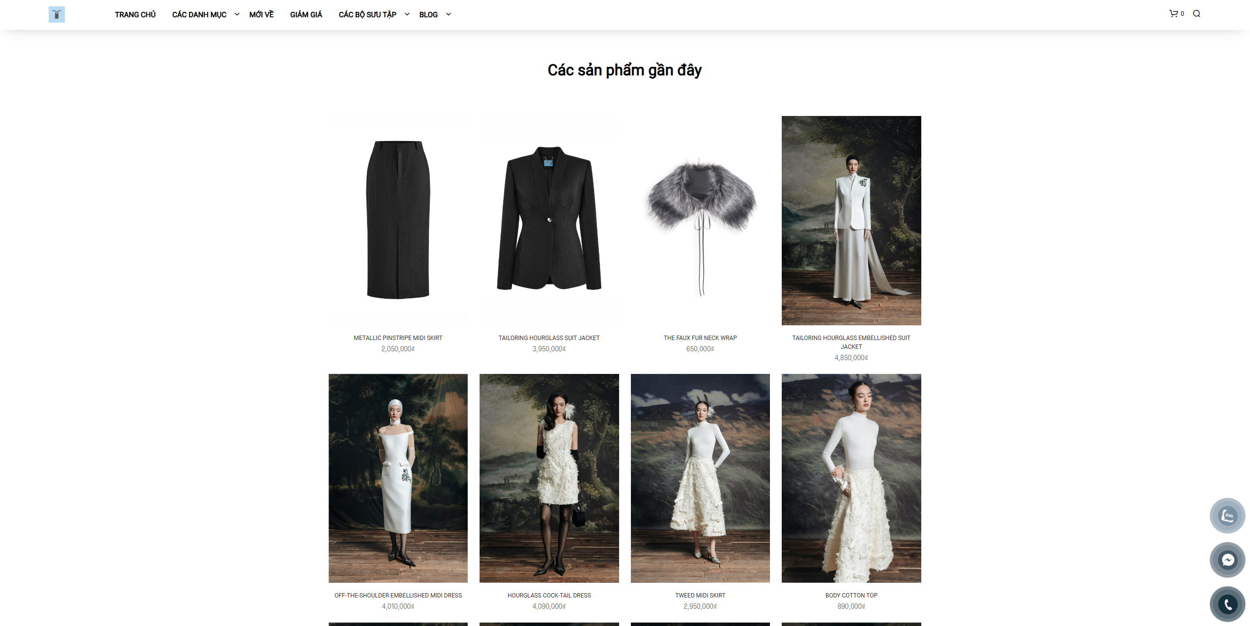Image resolution: width=1250 pixels, height=626 pixels.
Task: Click the search magnifier icon
Action: (1196, 14)
